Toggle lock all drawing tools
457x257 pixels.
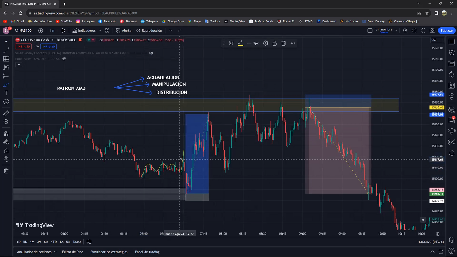click(x=6, y=151)
